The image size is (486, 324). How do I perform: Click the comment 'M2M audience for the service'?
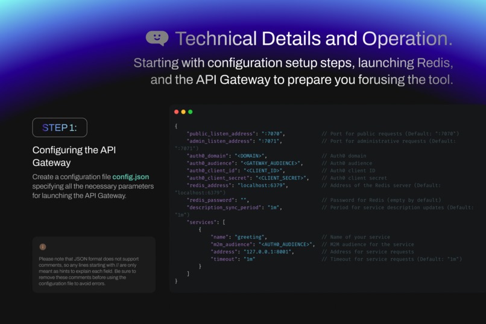click(368, 244)
